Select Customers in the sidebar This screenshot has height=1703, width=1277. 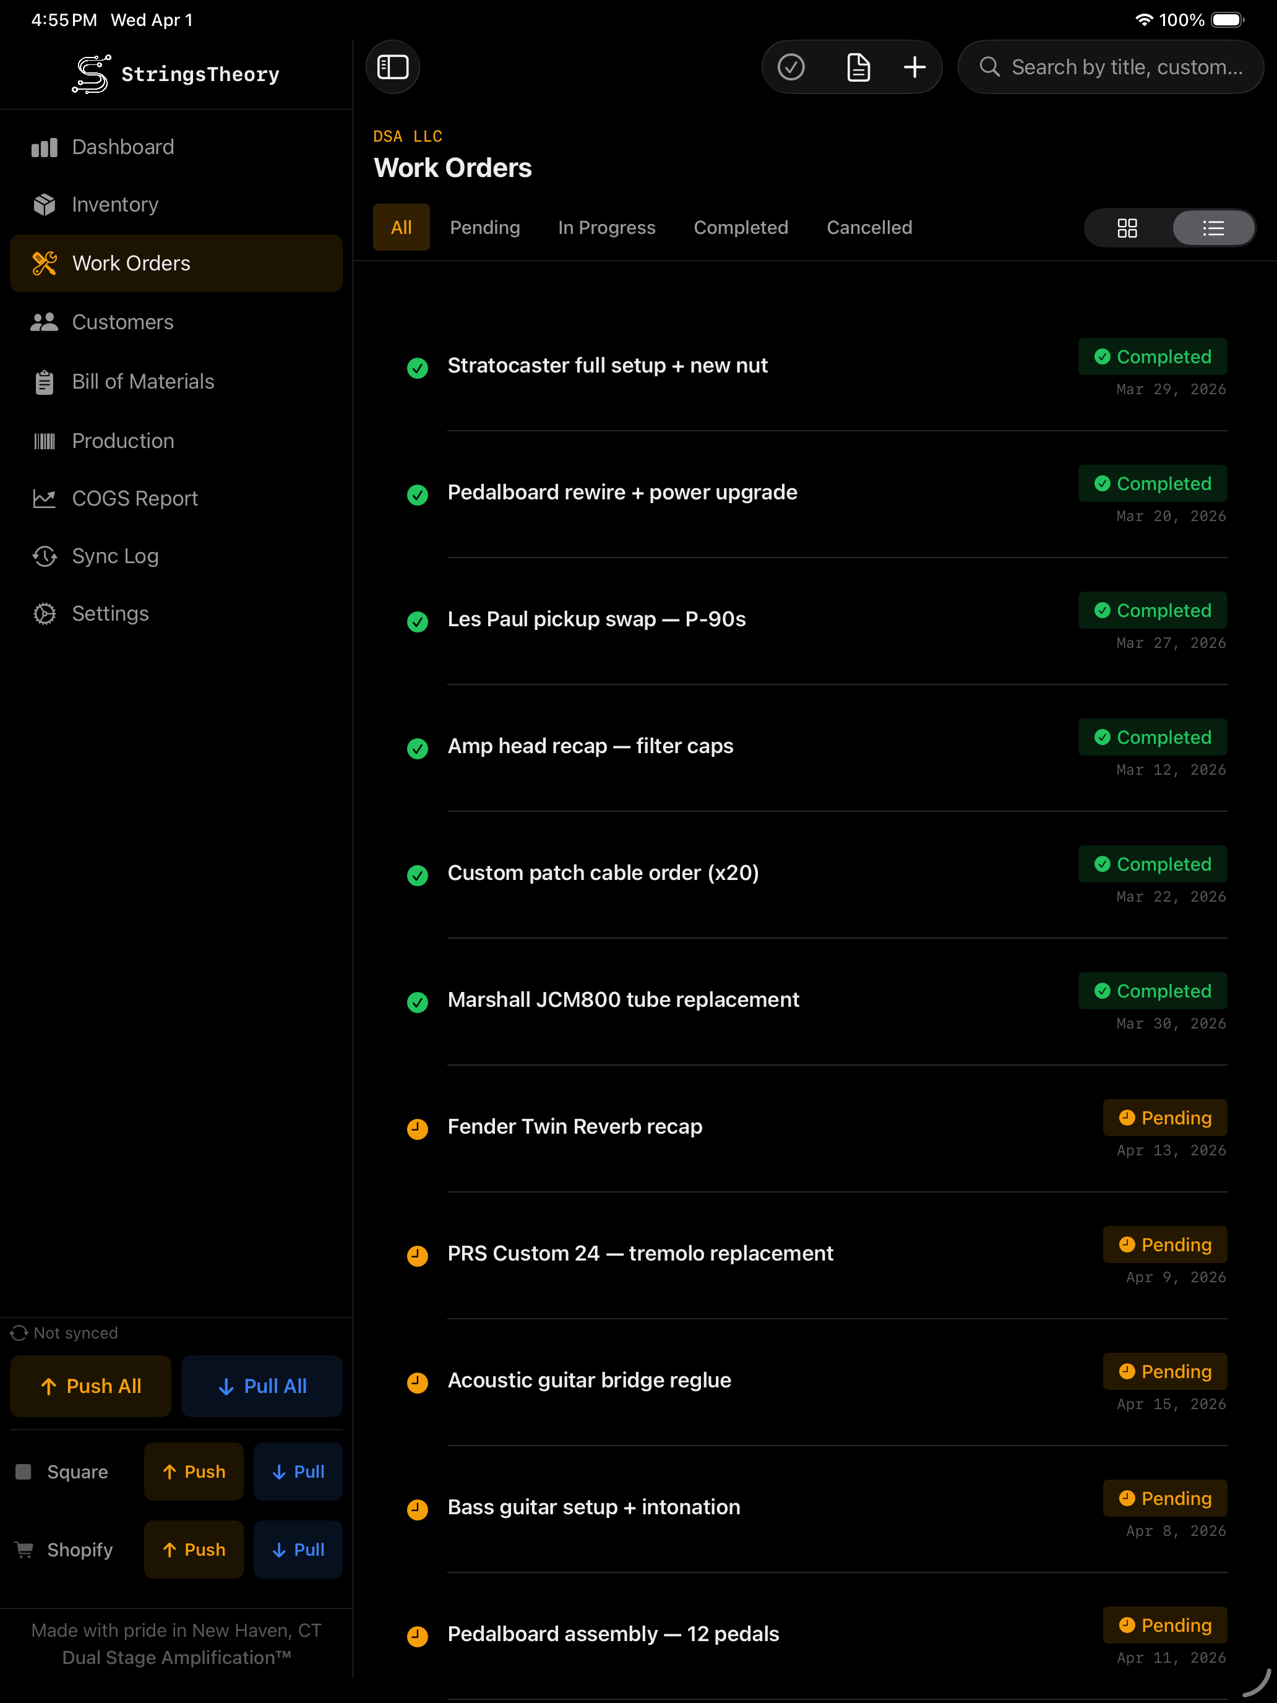[x=123, y=322]
